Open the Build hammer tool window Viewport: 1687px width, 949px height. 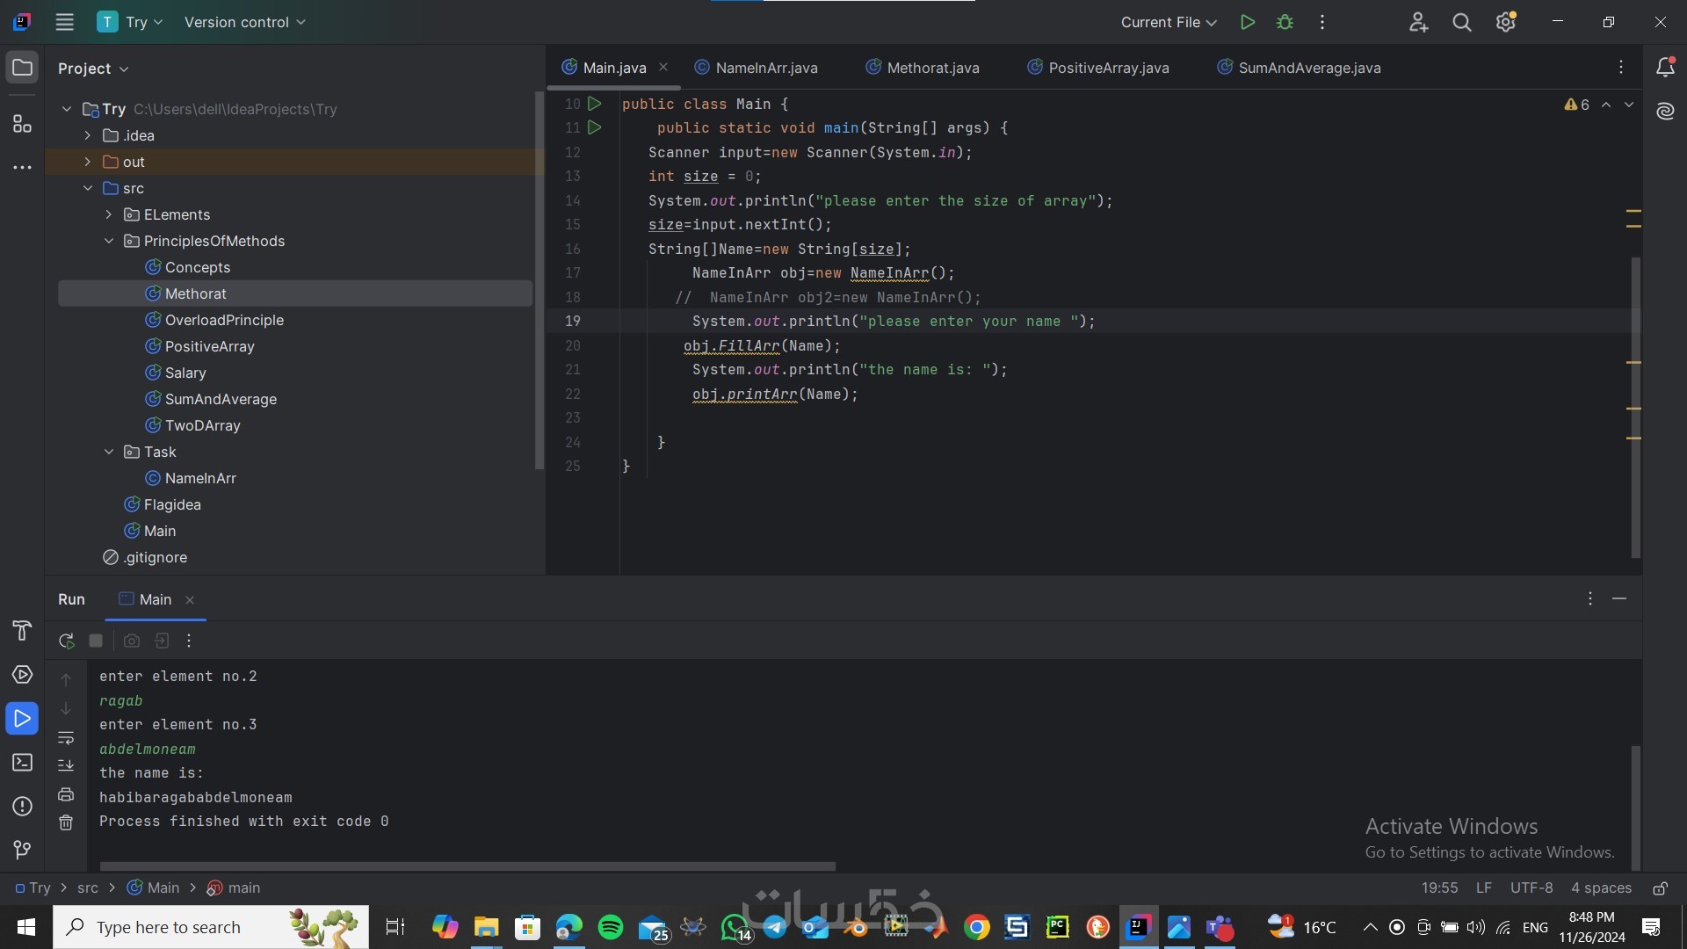(22, 630)
